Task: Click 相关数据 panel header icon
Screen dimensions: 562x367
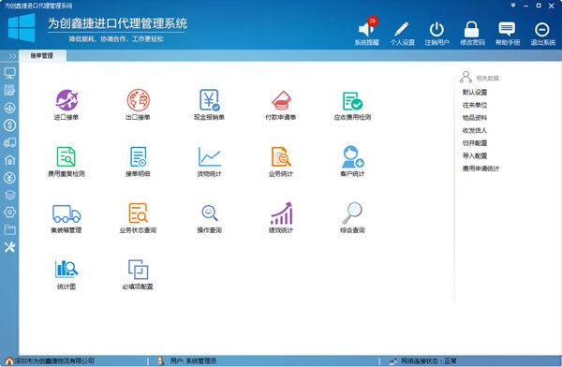Action: pos(466,77)
